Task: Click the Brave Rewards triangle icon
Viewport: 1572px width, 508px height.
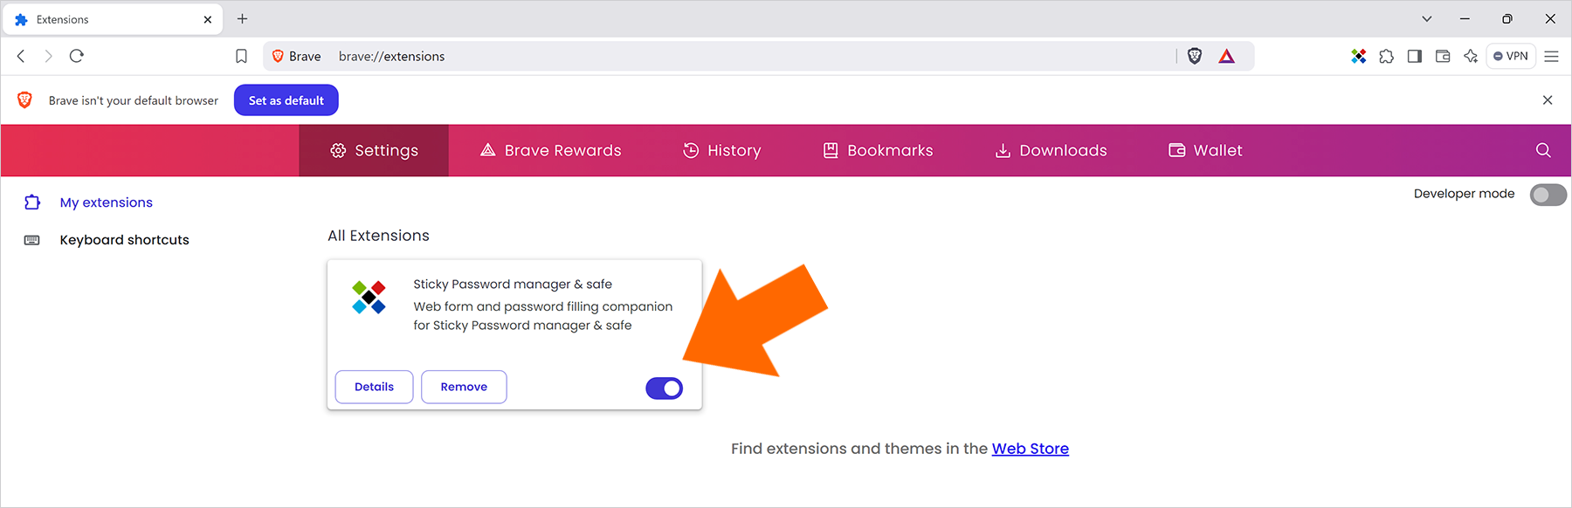Action: tap(1227, 56)
